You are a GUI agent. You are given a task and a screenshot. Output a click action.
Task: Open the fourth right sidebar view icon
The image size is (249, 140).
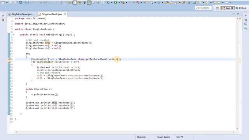[246, 29]
